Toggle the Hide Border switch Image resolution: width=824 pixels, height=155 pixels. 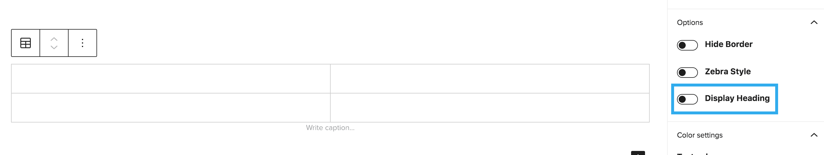687,45
